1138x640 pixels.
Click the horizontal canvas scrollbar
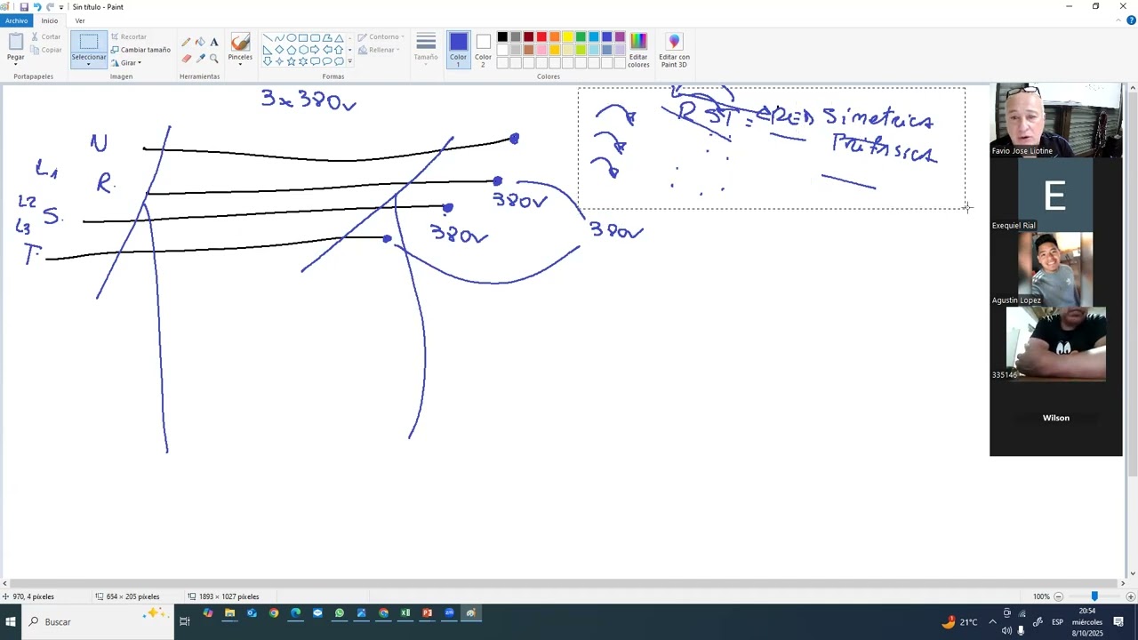pyautogui.click(x=562, y=583)
